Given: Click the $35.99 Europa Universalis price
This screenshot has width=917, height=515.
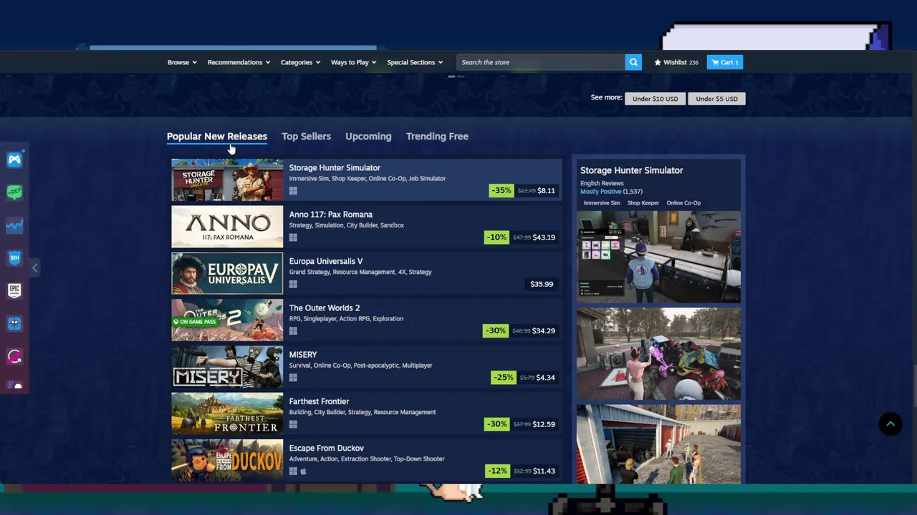Looking at the screenshot, I should pyautogui.click(x=542, y=284).
